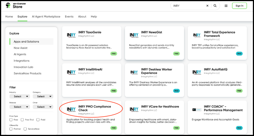Click Integrhythm LLC under INRY AutoRiskIQ

pyautogui.click(x=212, y=73)
